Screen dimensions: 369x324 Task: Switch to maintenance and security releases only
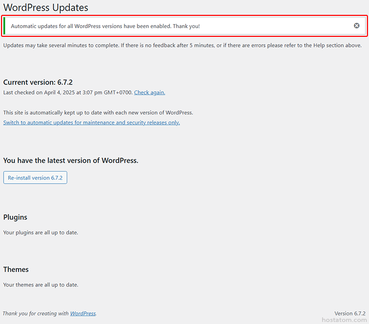91,123
